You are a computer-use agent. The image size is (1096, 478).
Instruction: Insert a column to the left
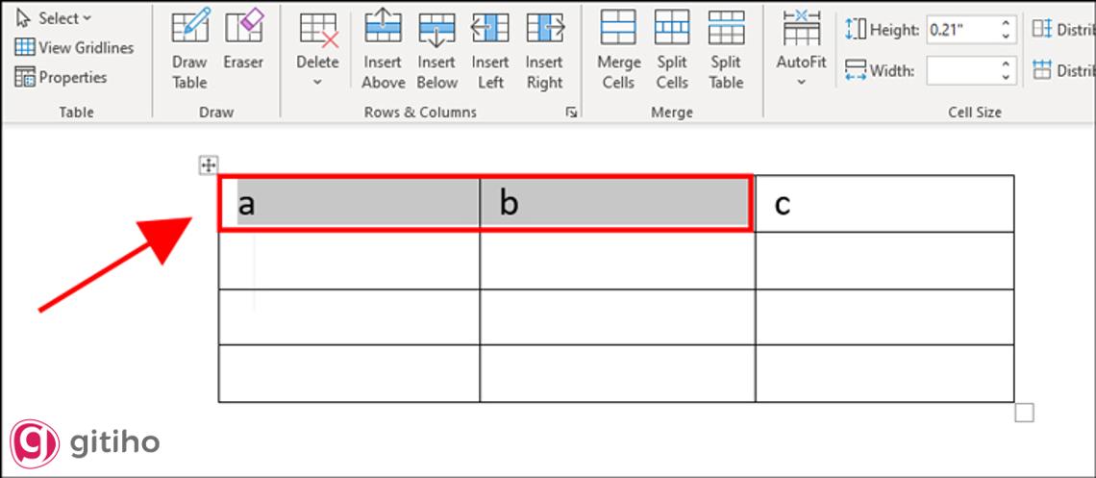point(490,48)
